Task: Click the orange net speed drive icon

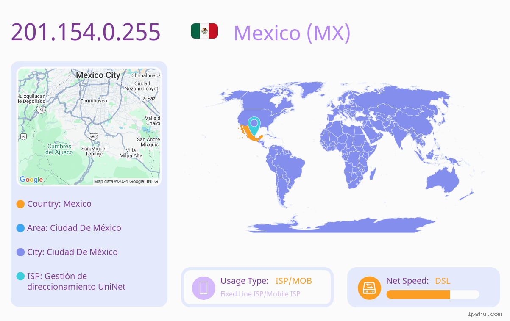Action: 369,288
